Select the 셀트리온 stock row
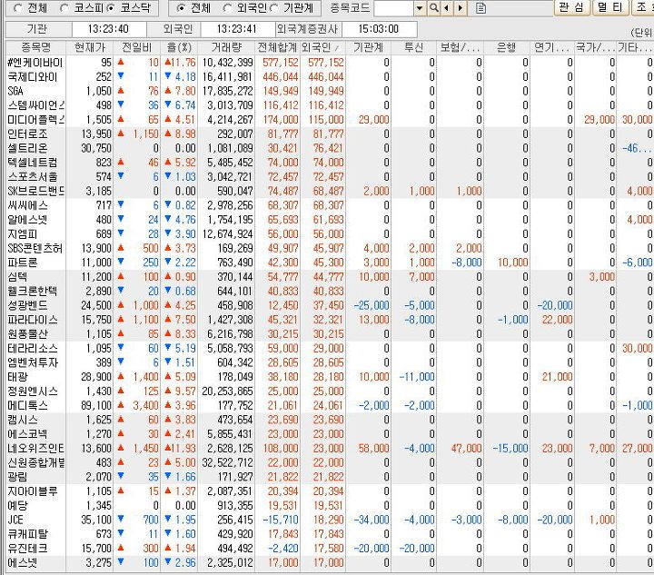Image resolution: width=654 pixels, height=575 pixels. (x=330, y=148)
